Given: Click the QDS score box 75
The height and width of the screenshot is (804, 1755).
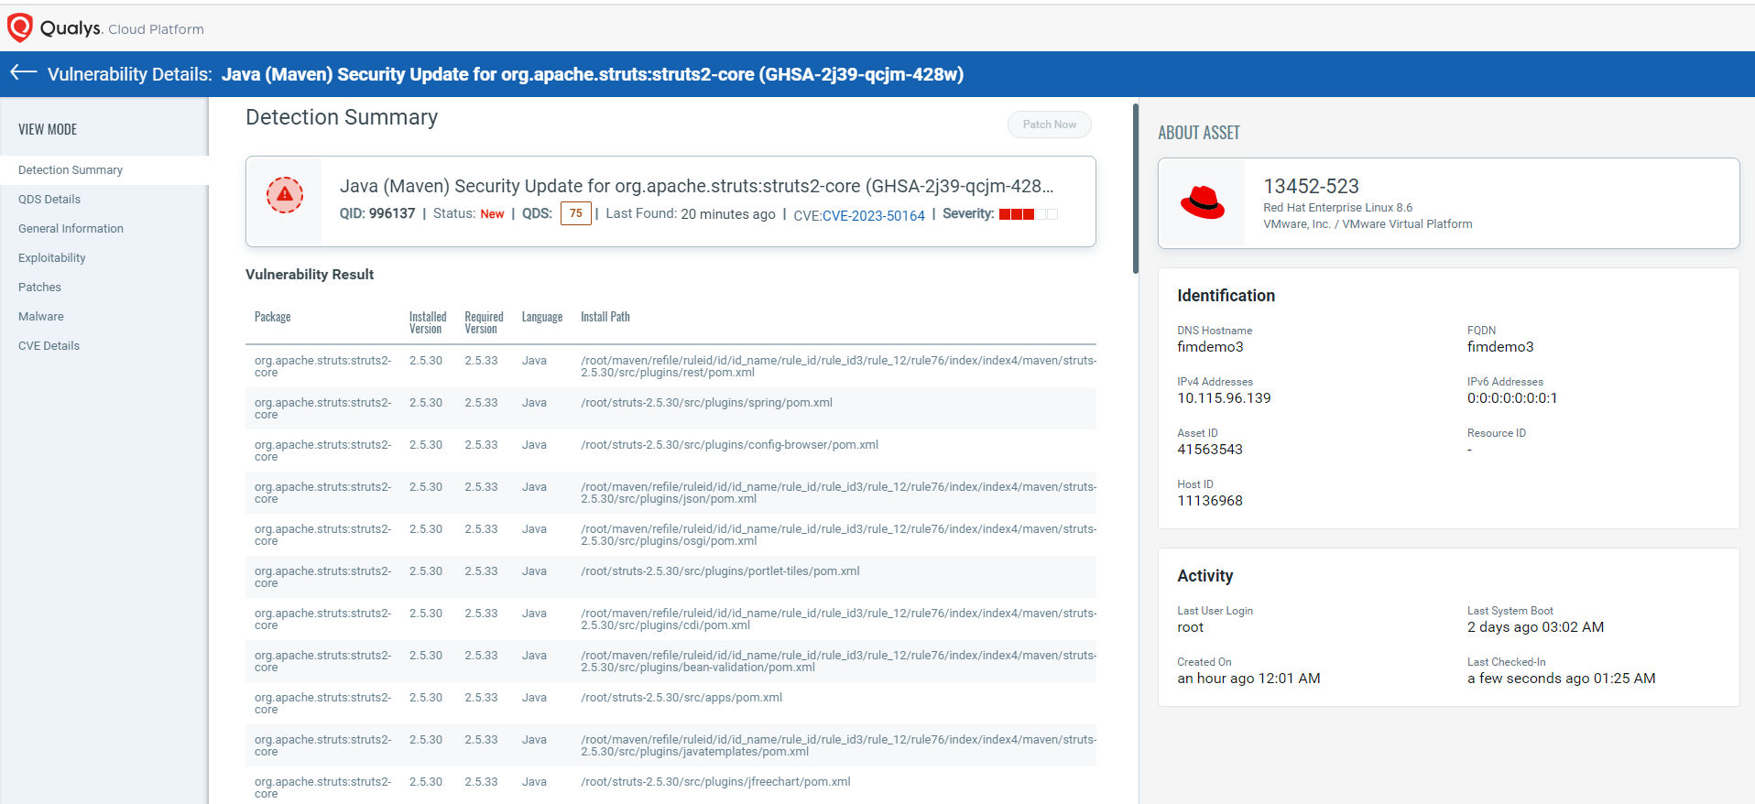Looking at the screenshot, I should point(575,213).
